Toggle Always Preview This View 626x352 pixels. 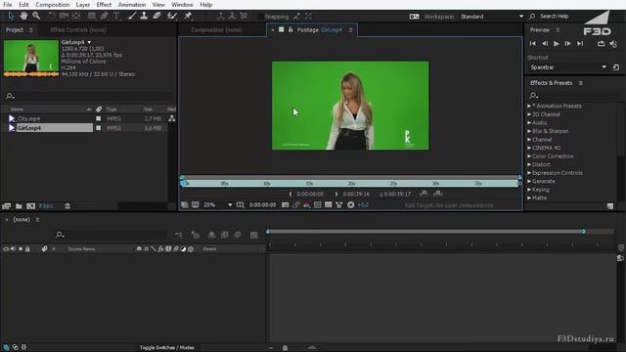pyautogui.click(x=185, y=204)
